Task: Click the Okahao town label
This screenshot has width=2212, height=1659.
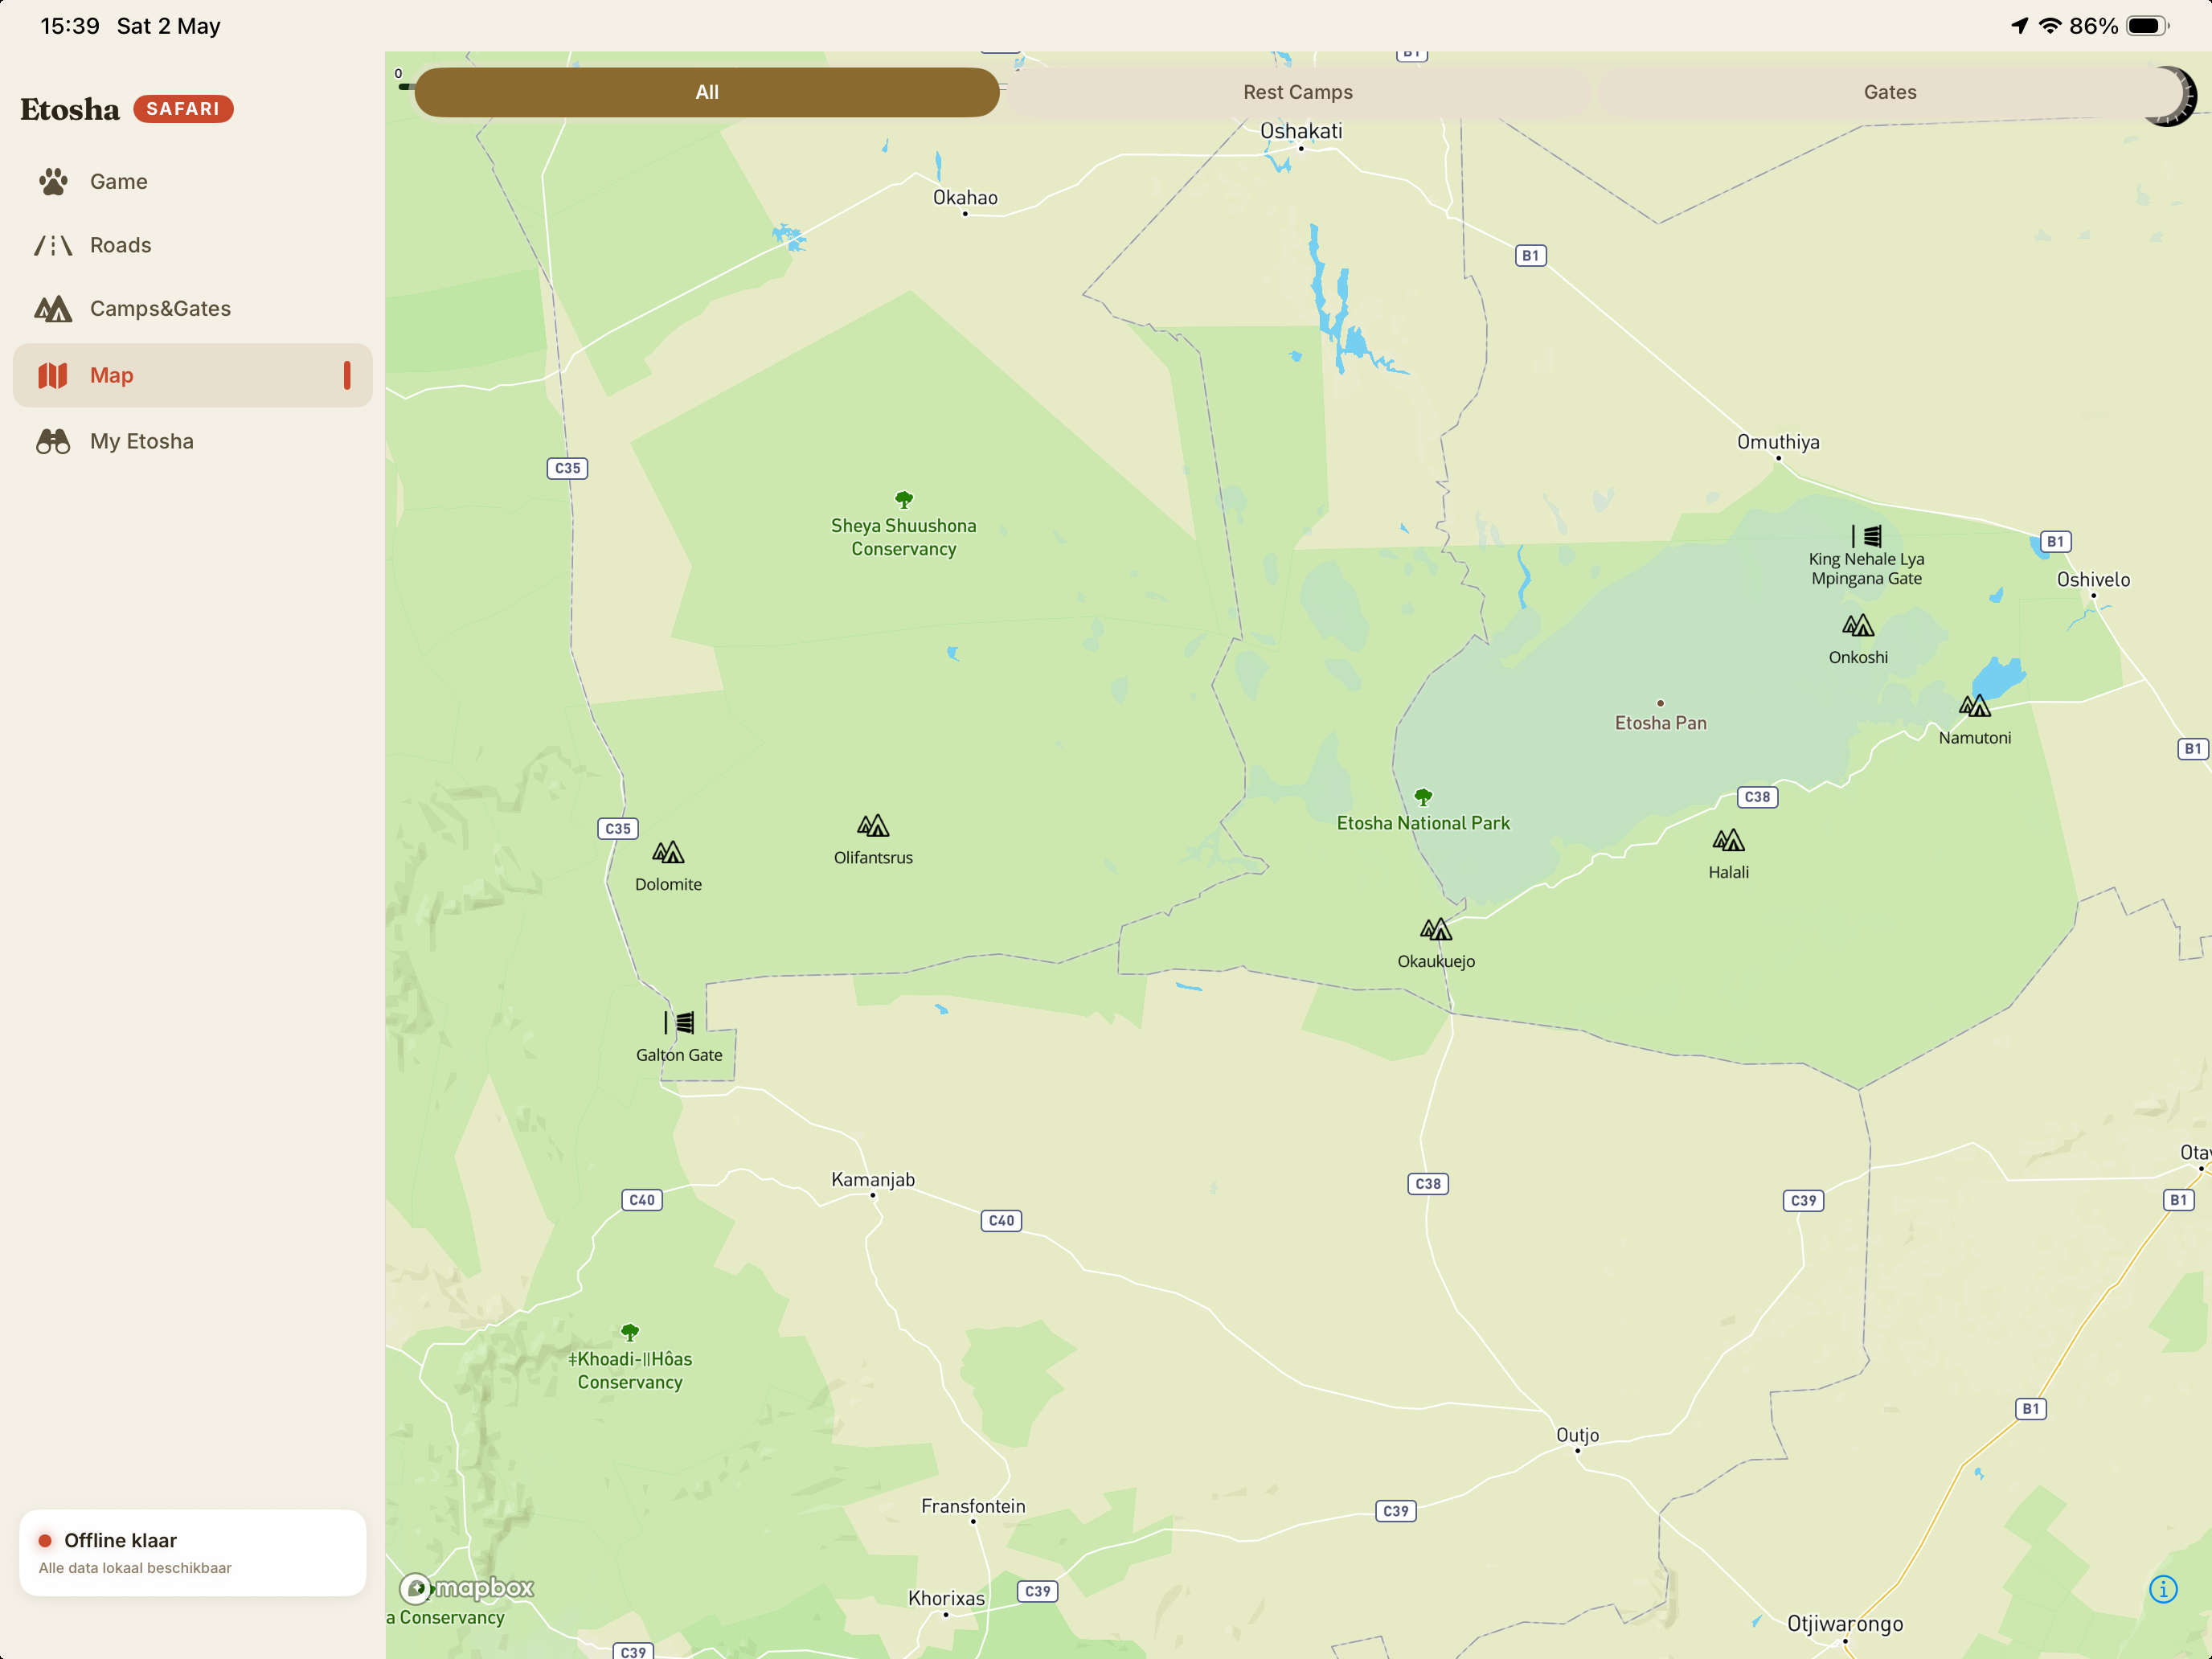Action: (965, 198)
